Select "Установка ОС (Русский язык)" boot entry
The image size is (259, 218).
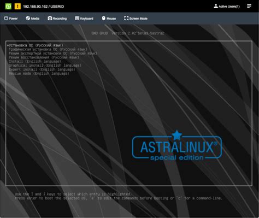35,45
